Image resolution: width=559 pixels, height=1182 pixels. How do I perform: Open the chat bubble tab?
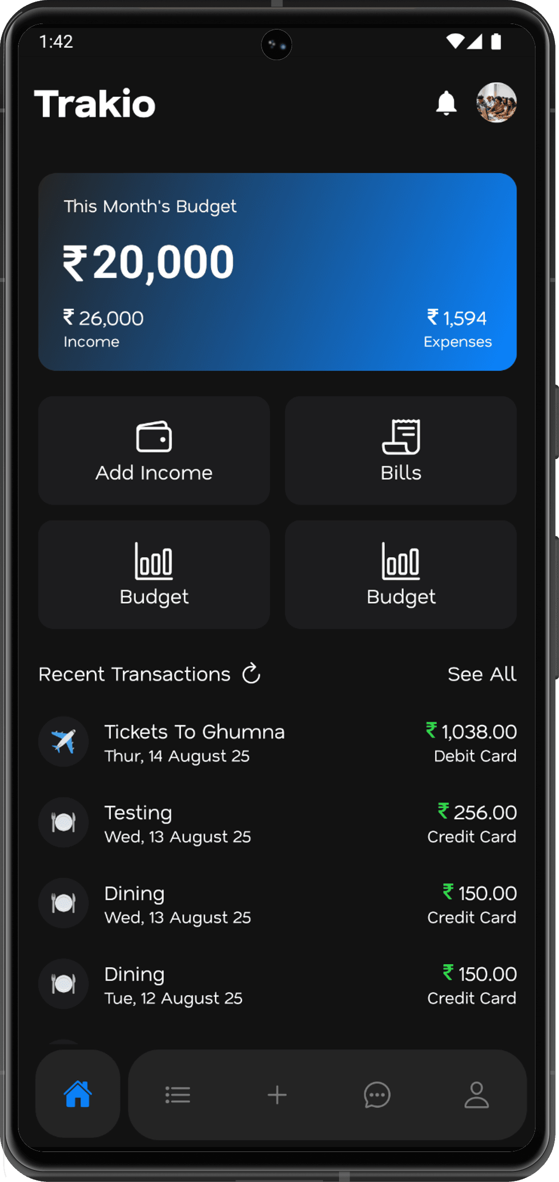tap(377, 1095)
